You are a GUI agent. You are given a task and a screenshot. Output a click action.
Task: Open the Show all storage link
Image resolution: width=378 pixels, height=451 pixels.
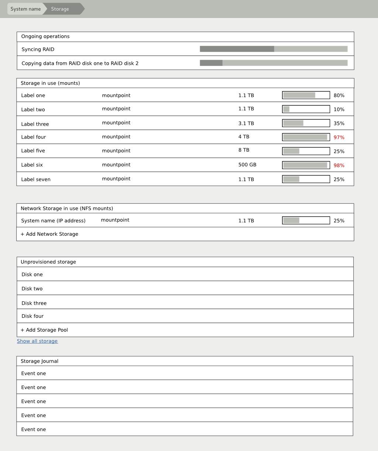37,341
